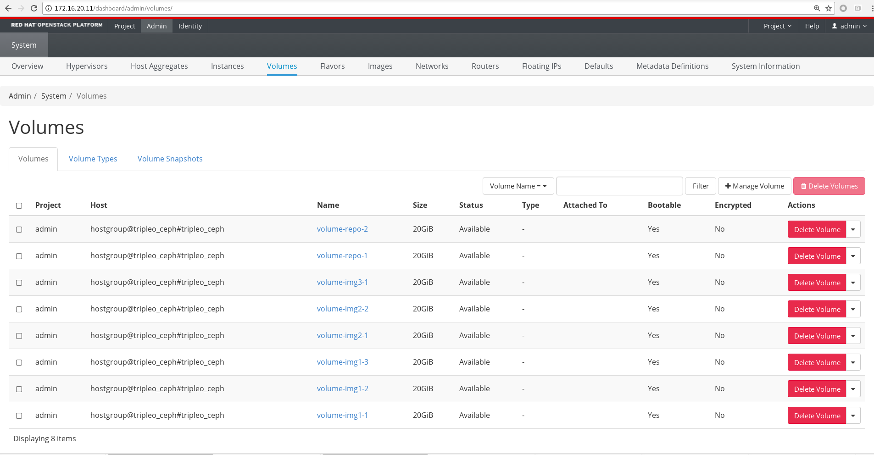Open the Identity top menu
Viewport: 874px width, 455px height.
tap(190, 26)
